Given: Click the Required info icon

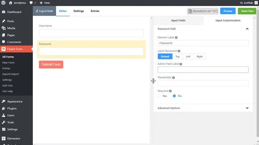Looking at the screenshot, I should point(170,91).
